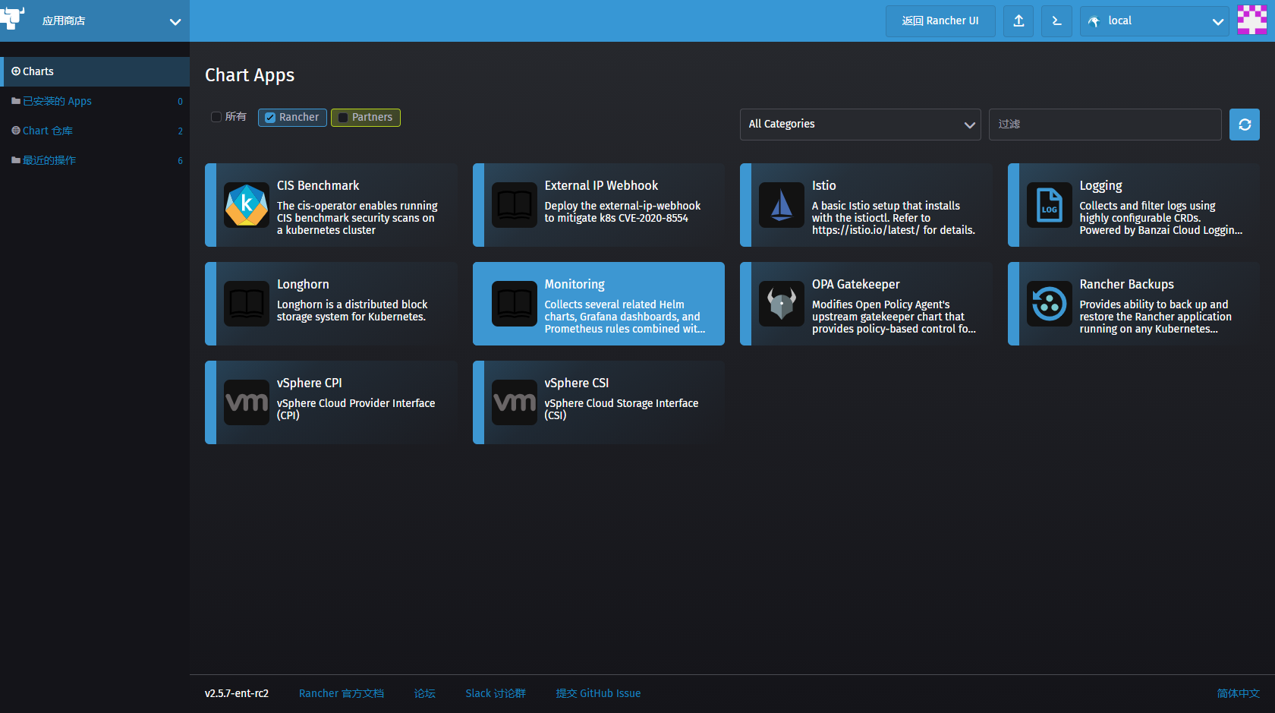Click the Monitoring chart book icon

coord(515,304)
